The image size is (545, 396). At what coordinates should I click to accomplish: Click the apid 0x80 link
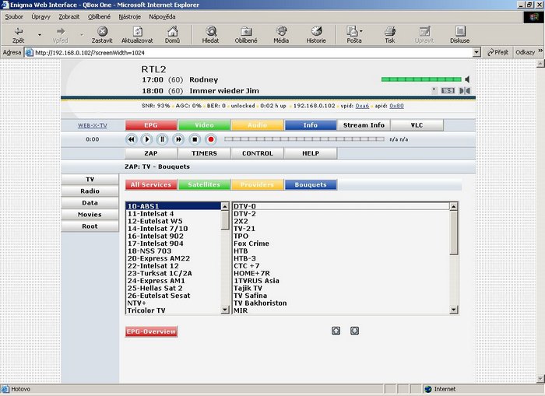click(396, 106)
